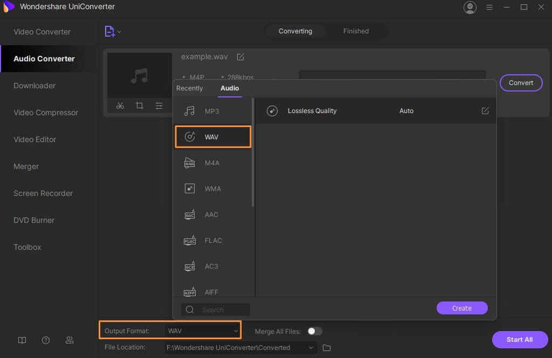Click the Create button
This screenshot has width=552, height=358.
(x=462, y=308)
